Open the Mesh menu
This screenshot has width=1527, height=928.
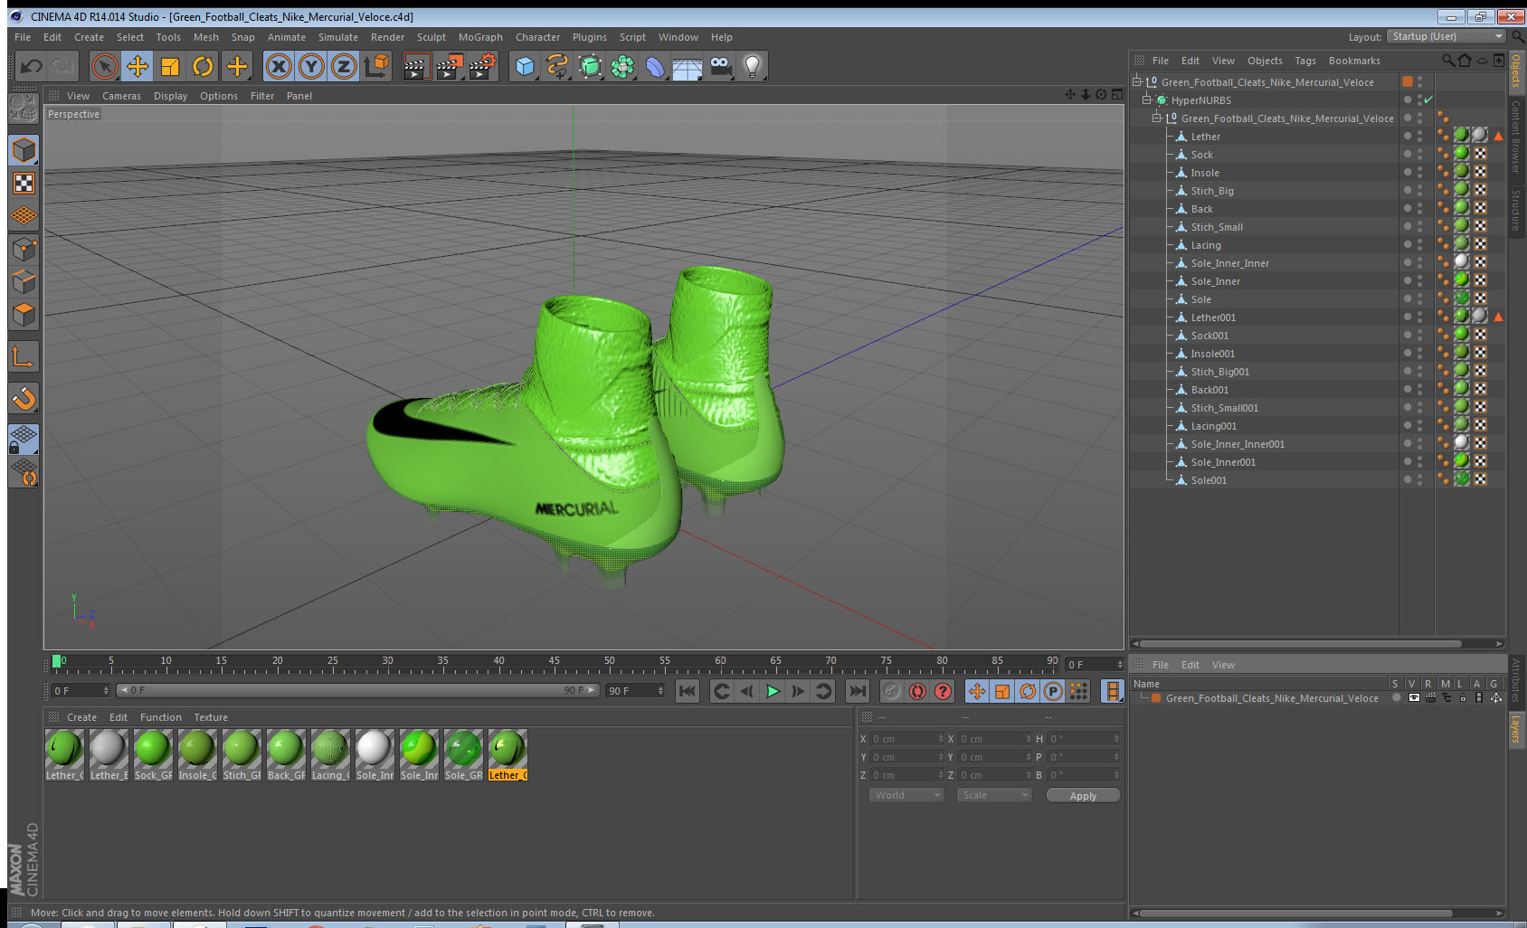point(206,37)
